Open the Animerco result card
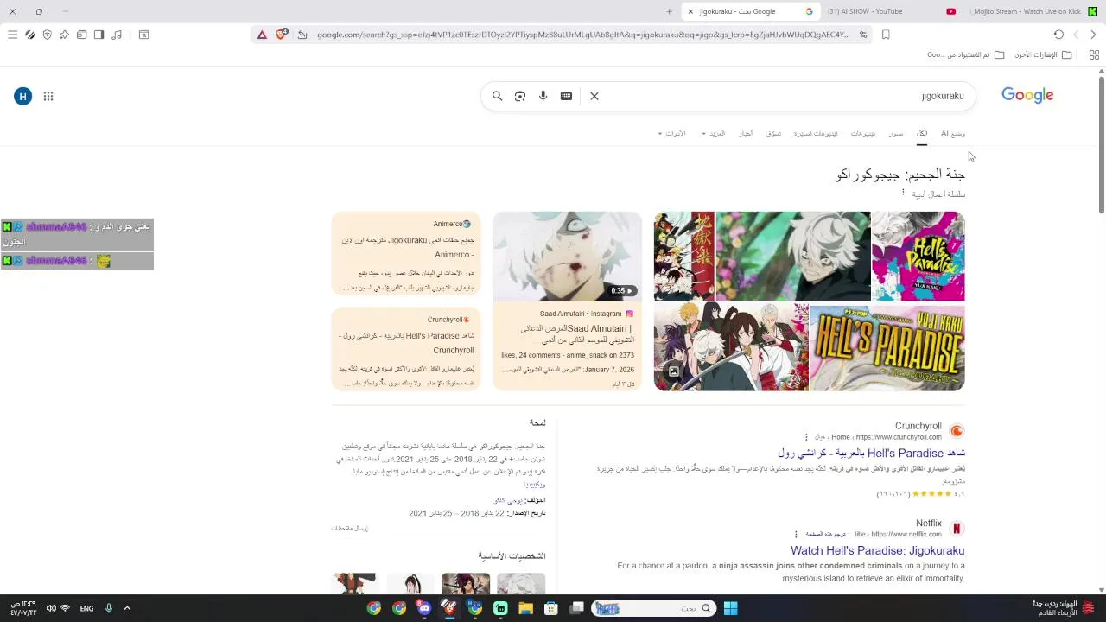The width and height of the screenshot is (1106, 622). pyautogui.click(x=406, y=255)
